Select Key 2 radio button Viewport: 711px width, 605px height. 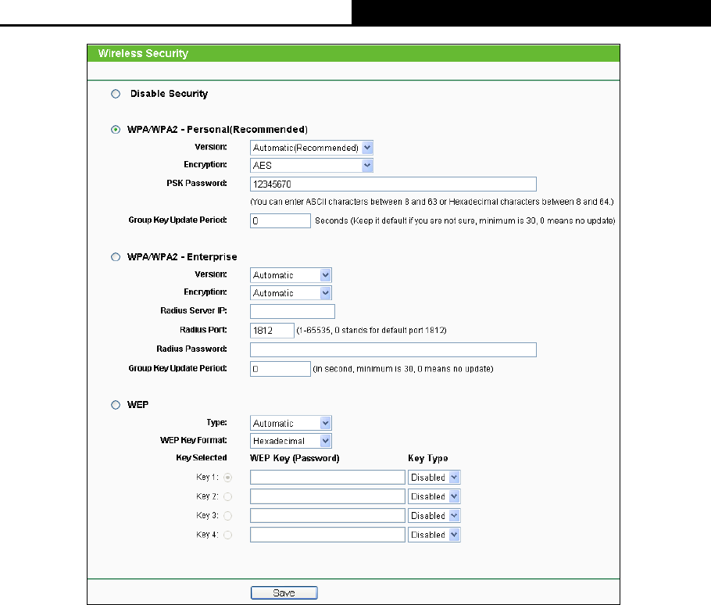[227, 496]
